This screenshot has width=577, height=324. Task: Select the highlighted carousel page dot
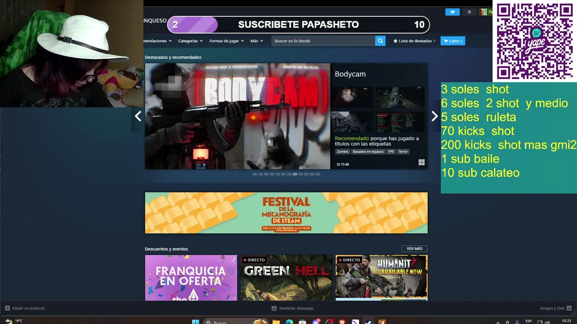tap(295, 174)
